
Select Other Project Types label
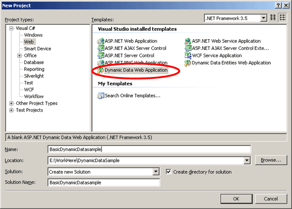(36, 104)
